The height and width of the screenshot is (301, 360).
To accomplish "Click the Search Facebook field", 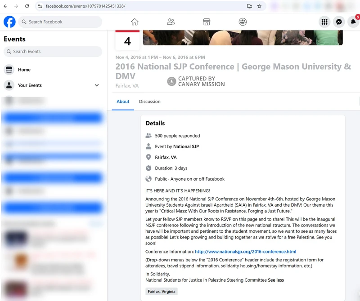I will point(60,22).
